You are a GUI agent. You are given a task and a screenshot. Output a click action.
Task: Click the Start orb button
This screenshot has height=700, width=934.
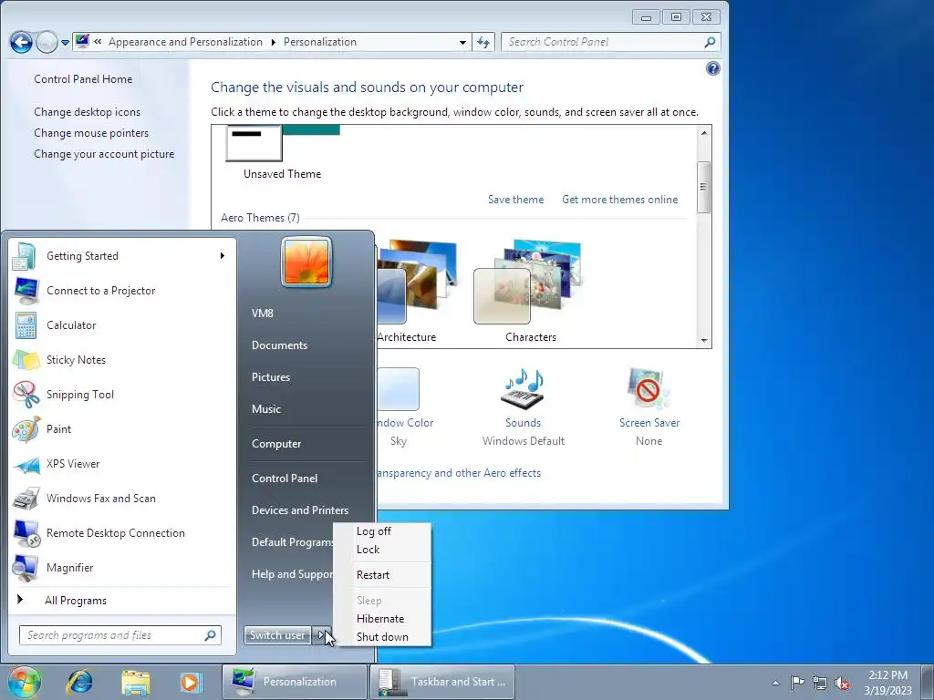pos(24,682)
